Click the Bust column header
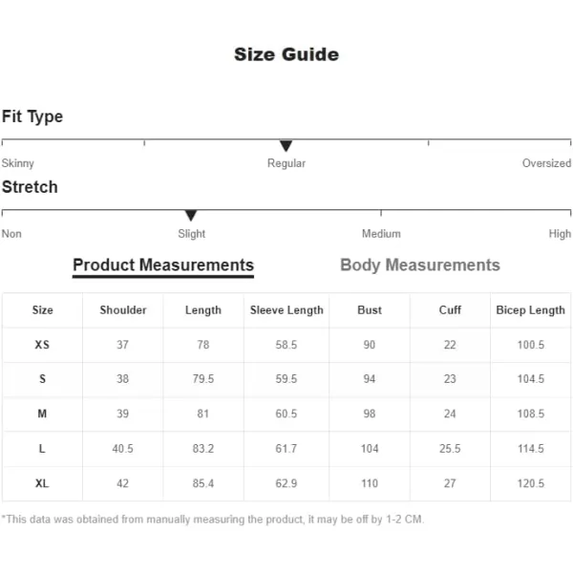This screenshot has height=573, width=573. click(x=370, y=310)
